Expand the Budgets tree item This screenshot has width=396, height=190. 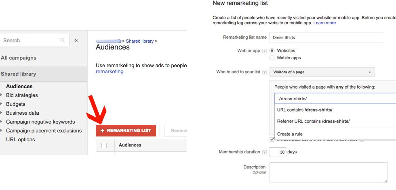2,104
